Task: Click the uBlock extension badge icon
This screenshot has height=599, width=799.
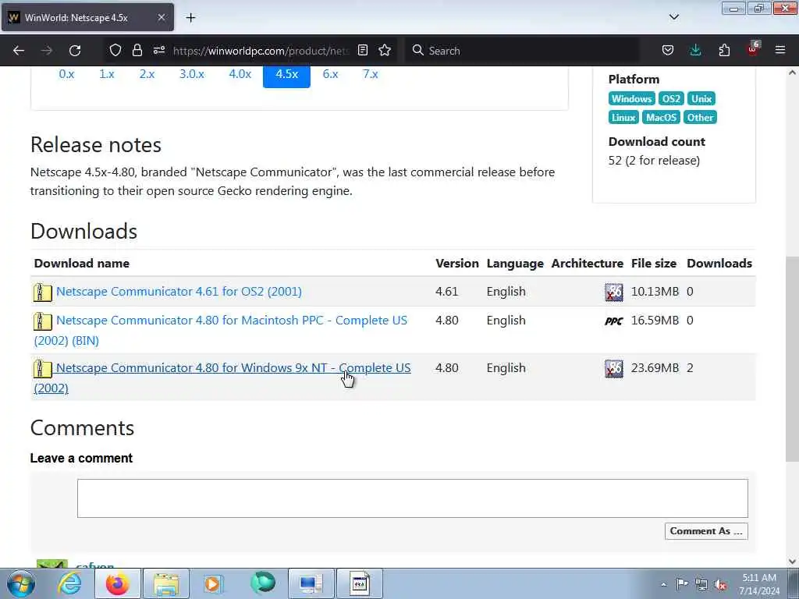Action: tap(753, 49)
